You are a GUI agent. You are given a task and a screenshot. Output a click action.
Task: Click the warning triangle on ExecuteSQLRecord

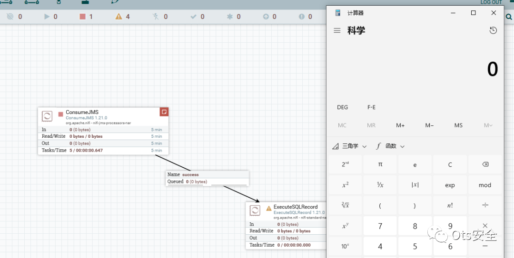point(268,208)
